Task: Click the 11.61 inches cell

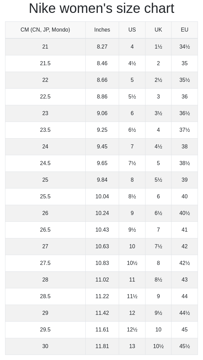Action: 102,330
